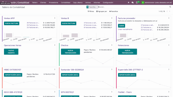Open the home menu apps grid icon
The image size is (173, 97).
pyautogui.click(x=3, y=2)
